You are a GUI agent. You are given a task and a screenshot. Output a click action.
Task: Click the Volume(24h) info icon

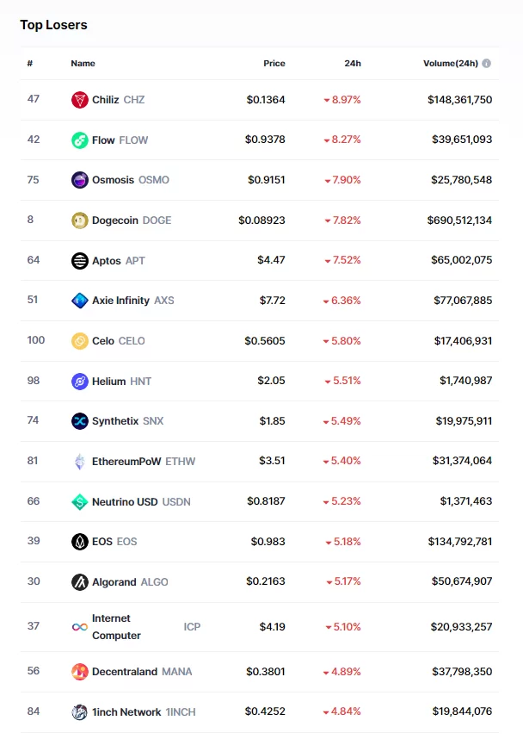(x=487, y=63)
